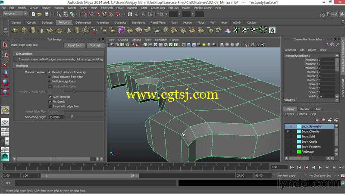This screenshot has height=194, width=345.
Task: Toggle viewport wireframe cube icon
Action: coord(184,45)
